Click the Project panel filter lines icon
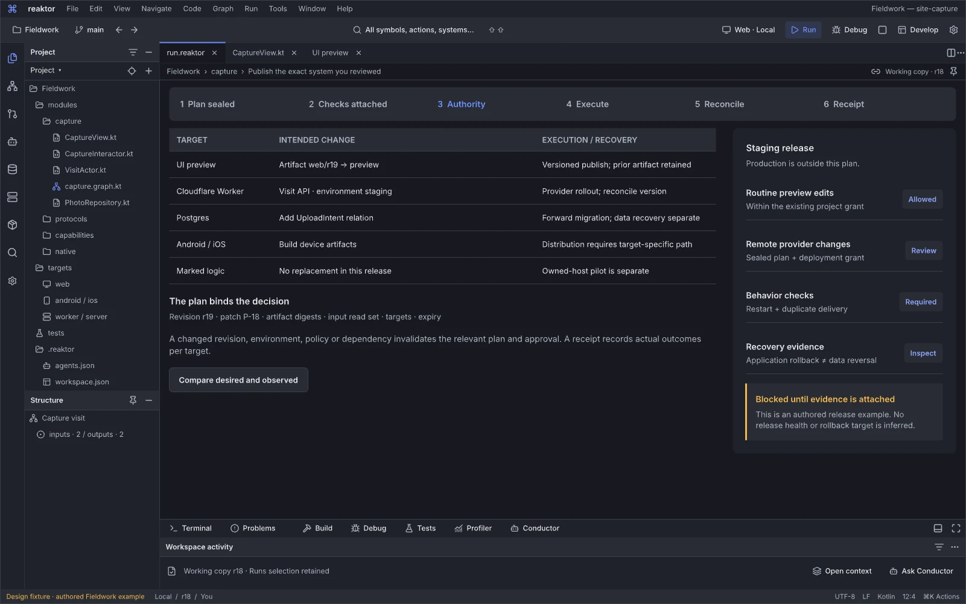Image resolution: width=966 pixels, height=604 pixels. (x=133, y=52)
